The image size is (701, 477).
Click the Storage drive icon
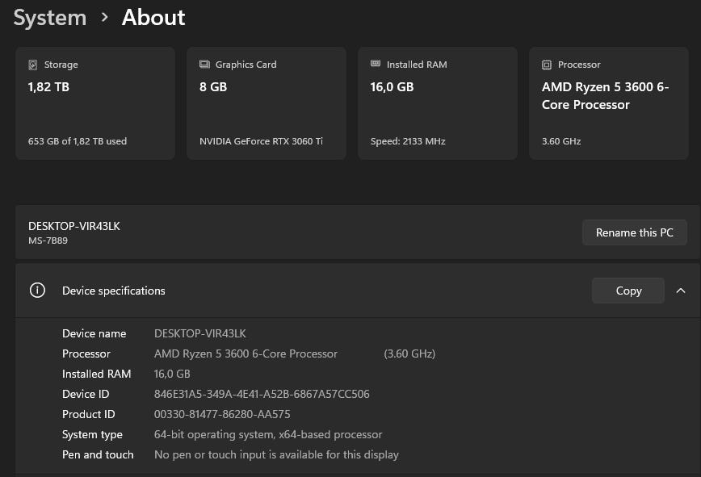33,65
